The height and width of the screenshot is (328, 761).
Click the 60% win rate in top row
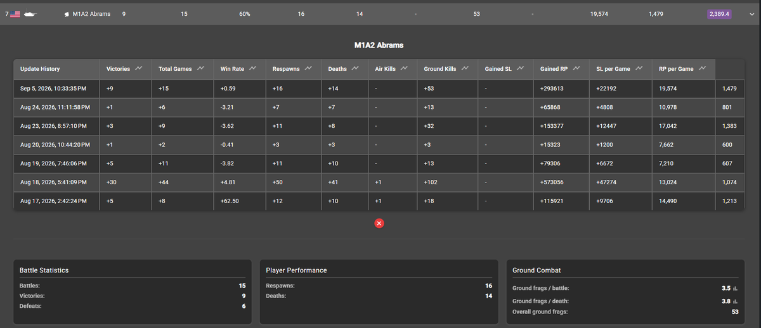tap(244, 14)
